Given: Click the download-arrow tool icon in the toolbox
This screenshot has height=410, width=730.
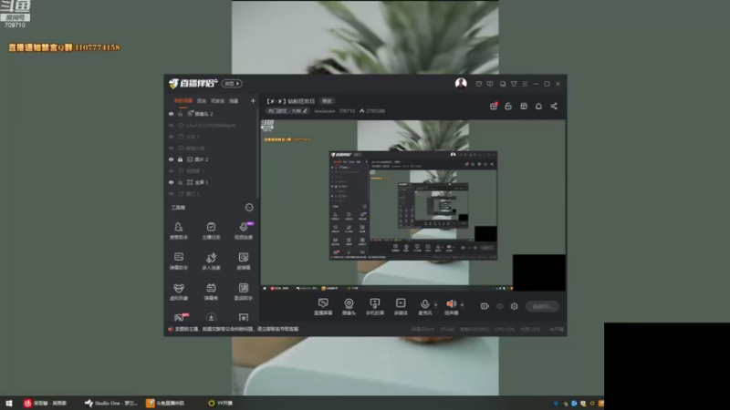Looking at the screenshot, I should click(211, 317).
